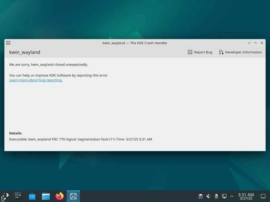Open the Dolphin file manager from the taskbar

[46, 196]
